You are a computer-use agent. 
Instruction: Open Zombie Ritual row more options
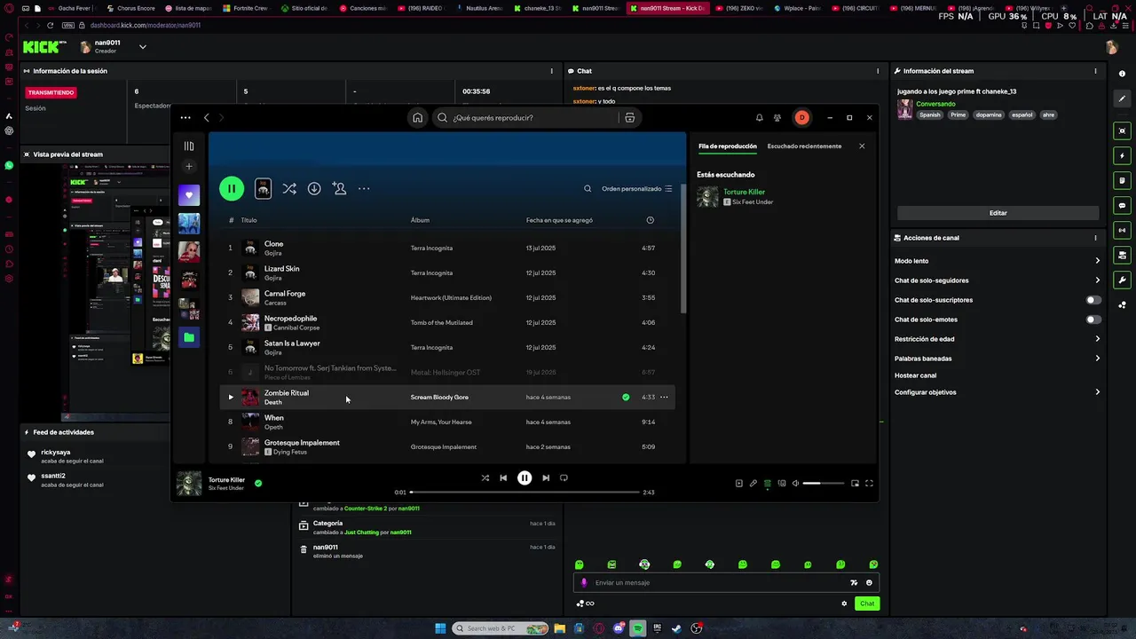pyautogui.click(x=664, y=397)
